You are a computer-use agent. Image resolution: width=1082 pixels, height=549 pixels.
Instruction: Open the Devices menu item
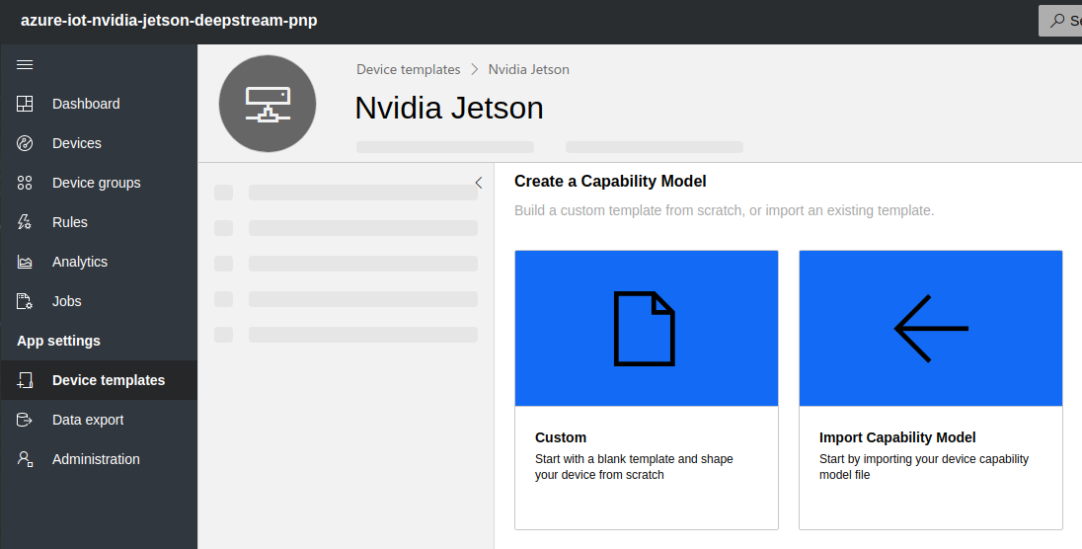(99, 143)
